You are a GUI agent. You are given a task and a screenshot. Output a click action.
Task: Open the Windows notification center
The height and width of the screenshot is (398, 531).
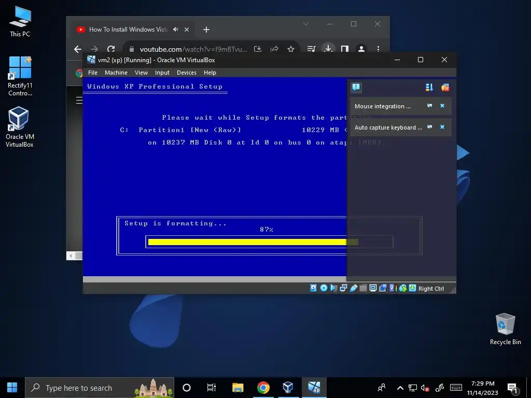[x=513, y=389]
